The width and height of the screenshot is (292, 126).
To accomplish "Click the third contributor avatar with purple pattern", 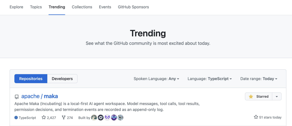I will pos(107,117).
